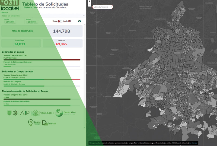Image resolution: width=217 pixels, height=146 pixels.
Task: Click the *0311 Locatel logo
Action: click(10, 6)
